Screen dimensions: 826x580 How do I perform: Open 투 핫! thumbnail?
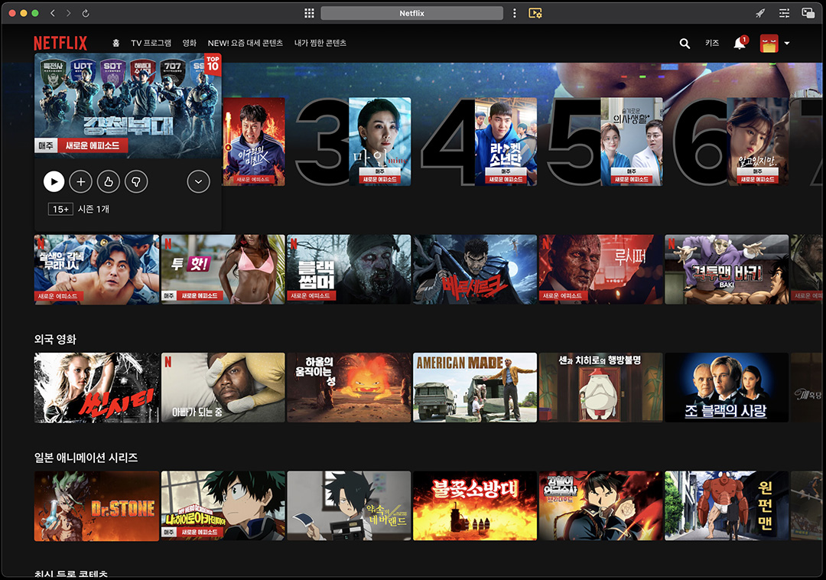click(223, 269)
